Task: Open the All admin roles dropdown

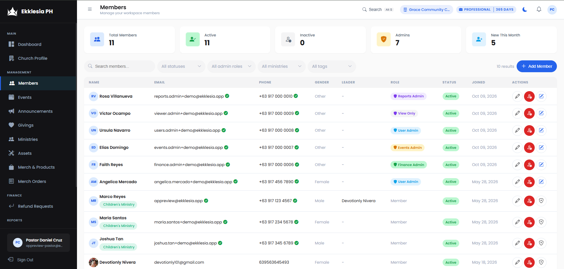Action: pos(231,66)
